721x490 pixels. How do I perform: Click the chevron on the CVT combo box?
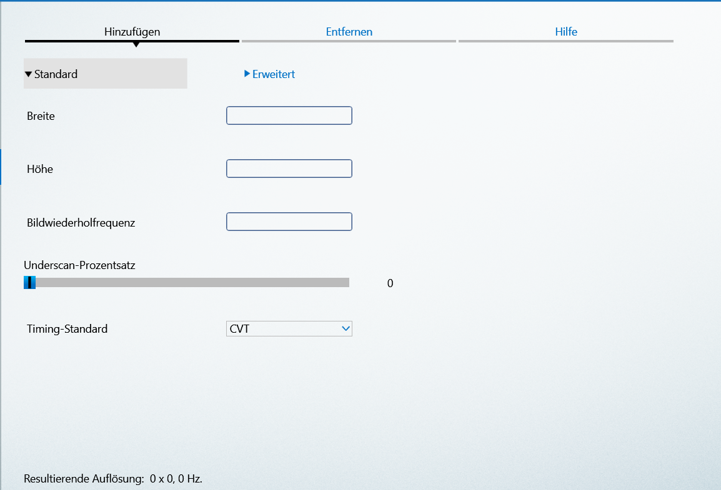(x=346, y=329)
